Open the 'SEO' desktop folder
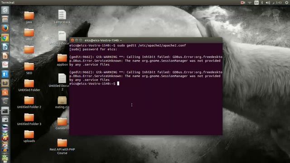Screen dimensions: 290x163 (x=29, y=68)
